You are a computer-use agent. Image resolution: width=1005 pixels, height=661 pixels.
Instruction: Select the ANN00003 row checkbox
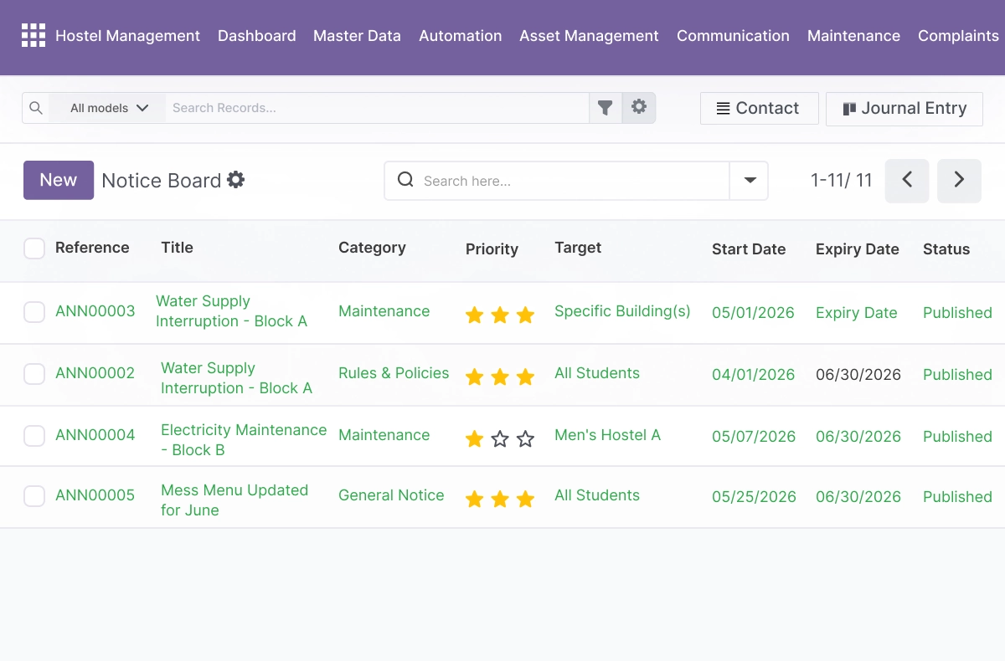34,312
